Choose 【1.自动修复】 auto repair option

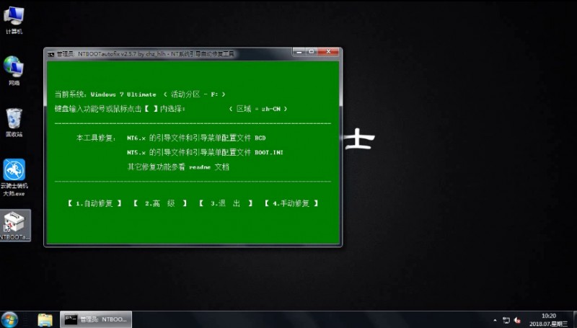click(x=94, y=203)
